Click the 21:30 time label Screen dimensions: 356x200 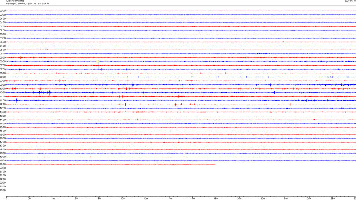(x=3, y=175)
